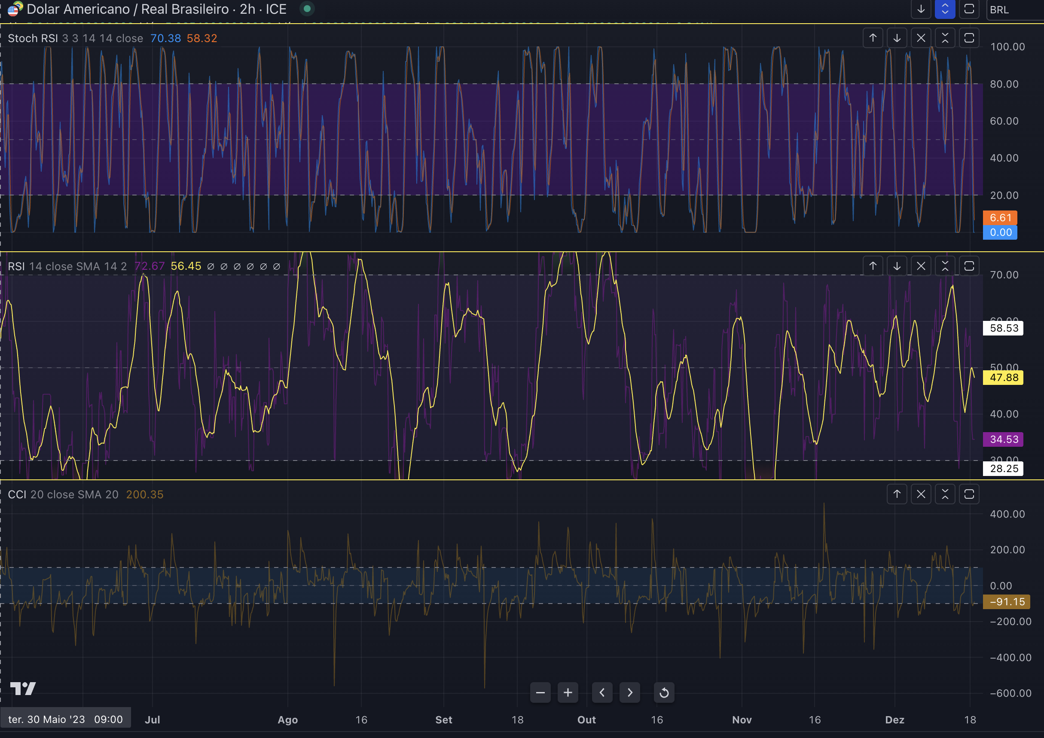The width and height of the screenshot is (1044, 738).
Task: Click the white 58.53 scale label
Action: (x=1003, y=328)
